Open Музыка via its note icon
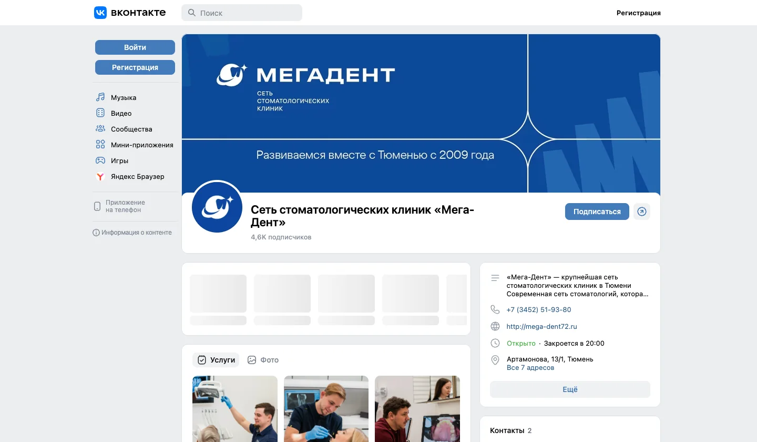This screenshot has width=757, height=442. click(100, 97)
